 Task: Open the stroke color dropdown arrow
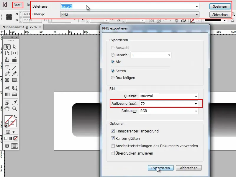click(x=225, y=20)
